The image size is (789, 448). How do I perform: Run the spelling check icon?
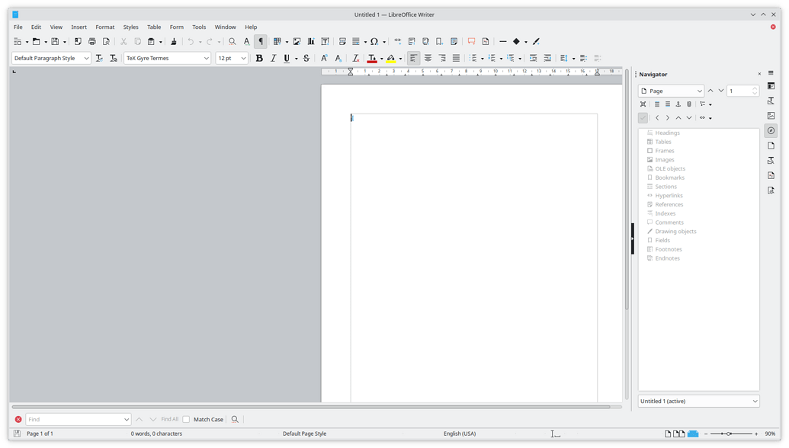coord(246,42)
